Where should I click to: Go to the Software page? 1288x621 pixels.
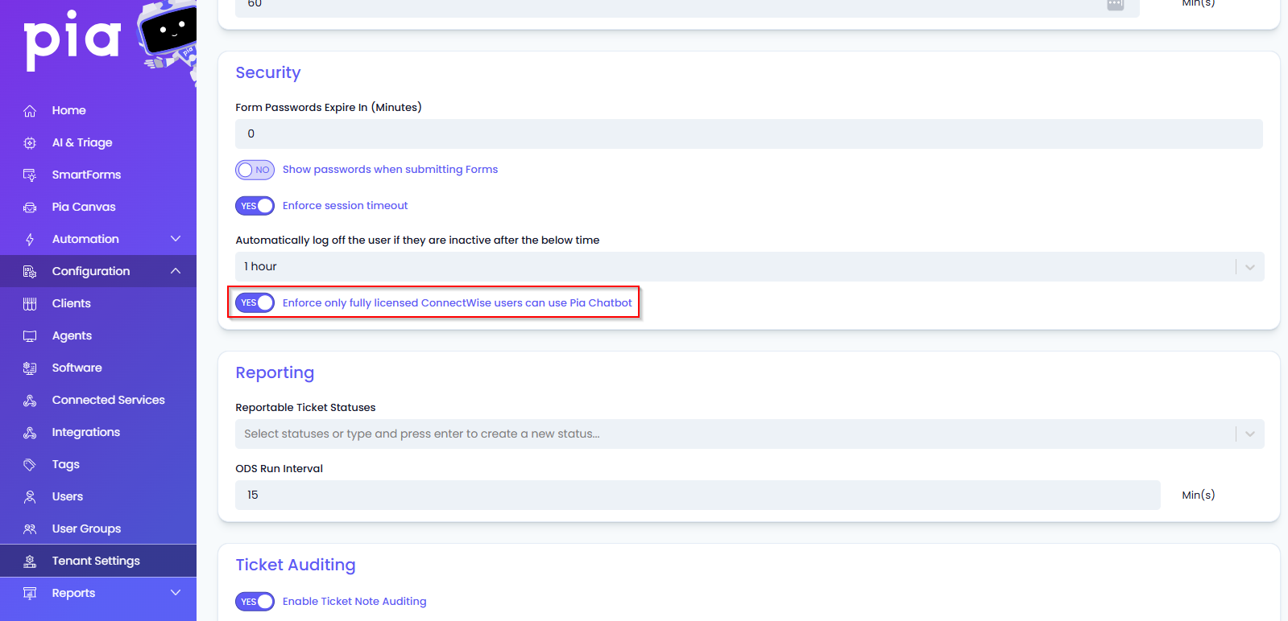pyautogui.click(x=98, y=368)
